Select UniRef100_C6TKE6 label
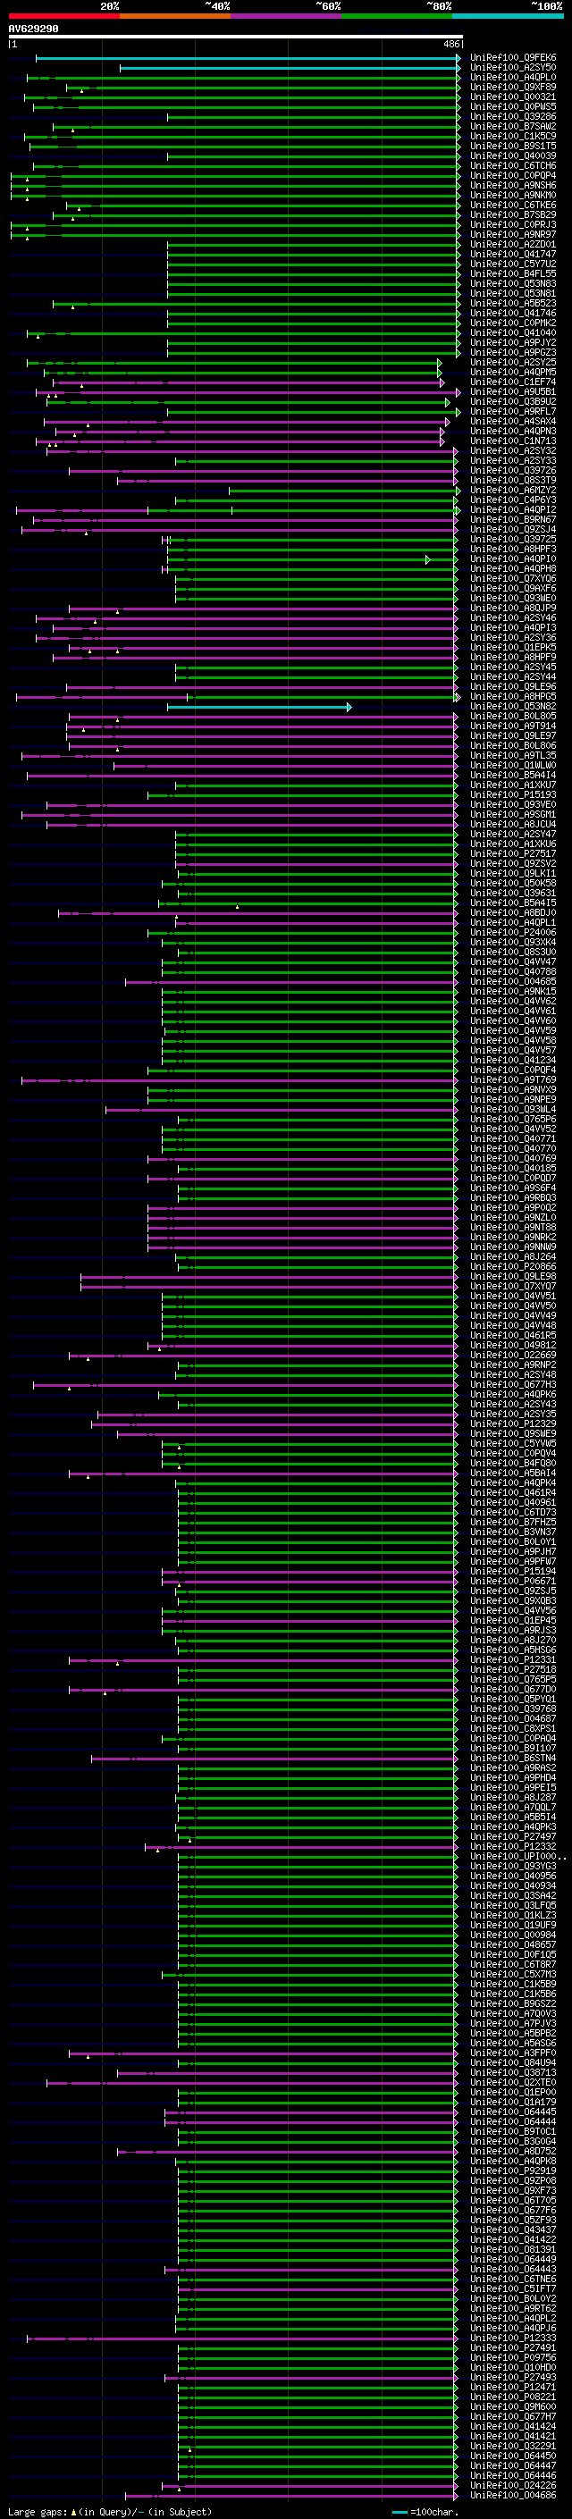The image size is (572, 2519). pyautogui.click(x=513, y=205)
